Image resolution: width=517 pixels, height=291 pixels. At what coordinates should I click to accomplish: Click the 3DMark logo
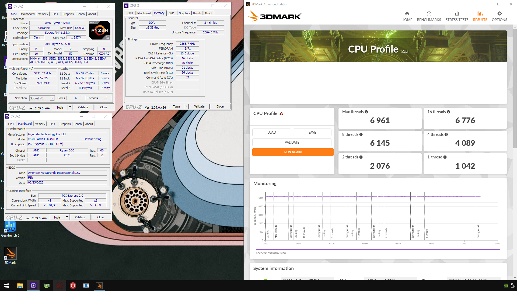[x=274, y=16]
